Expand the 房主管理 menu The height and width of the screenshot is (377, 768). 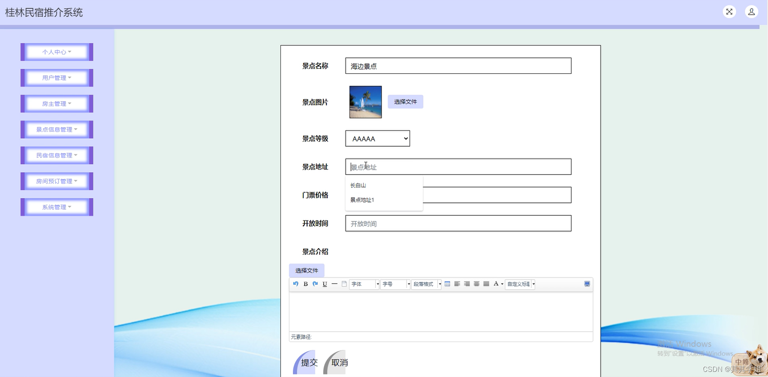click(57, 104)
